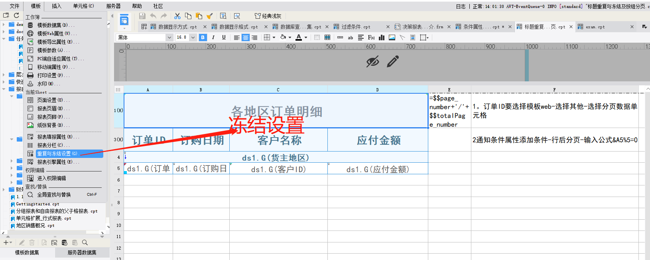Click the large Preview report icon
This screenshot has width=650, height=260.
point(124,20)
